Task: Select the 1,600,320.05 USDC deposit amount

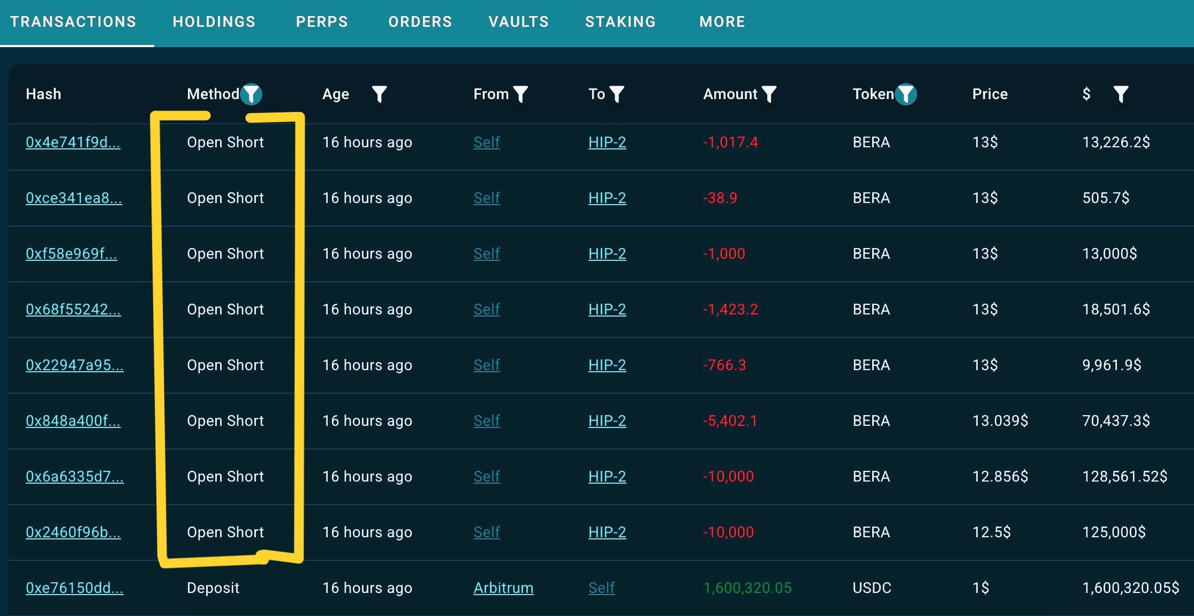Action: [x=747, y=588]
